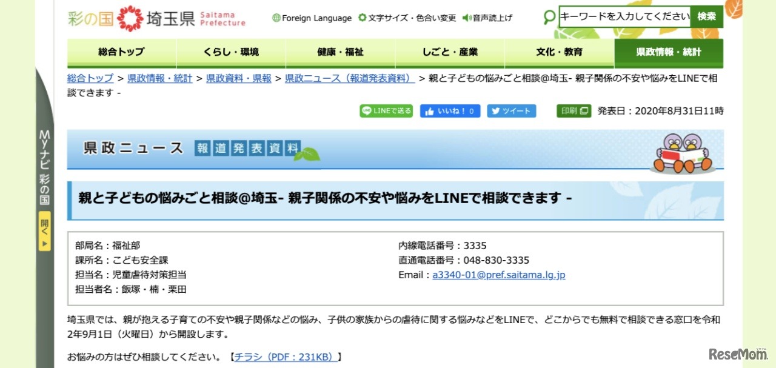Image resolution: width=776 pixels, height=368 pixels.
Task: Open the 健康・福祉 navigation menu
Action: (339, 52)
